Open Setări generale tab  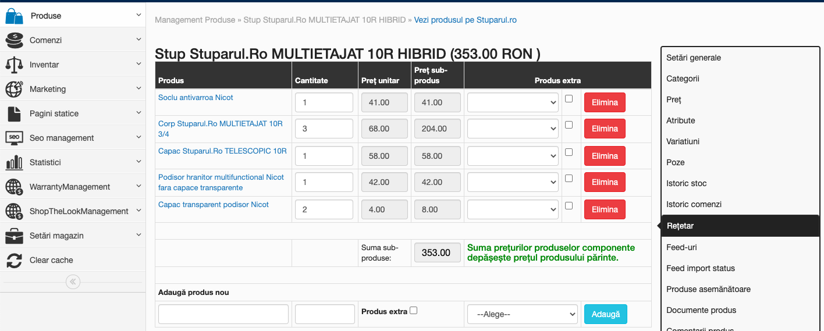[694, 58]
